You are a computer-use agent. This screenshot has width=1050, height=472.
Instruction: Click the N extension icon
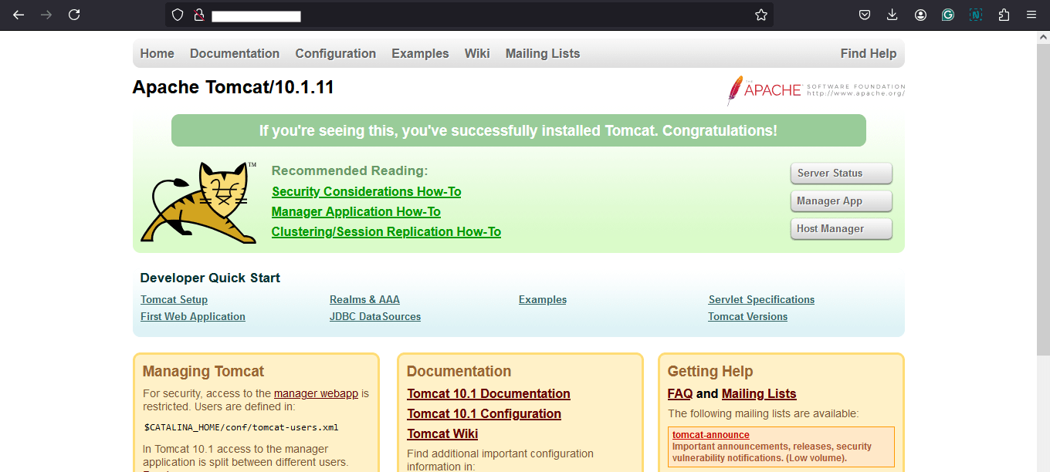[x=976, y=15]
